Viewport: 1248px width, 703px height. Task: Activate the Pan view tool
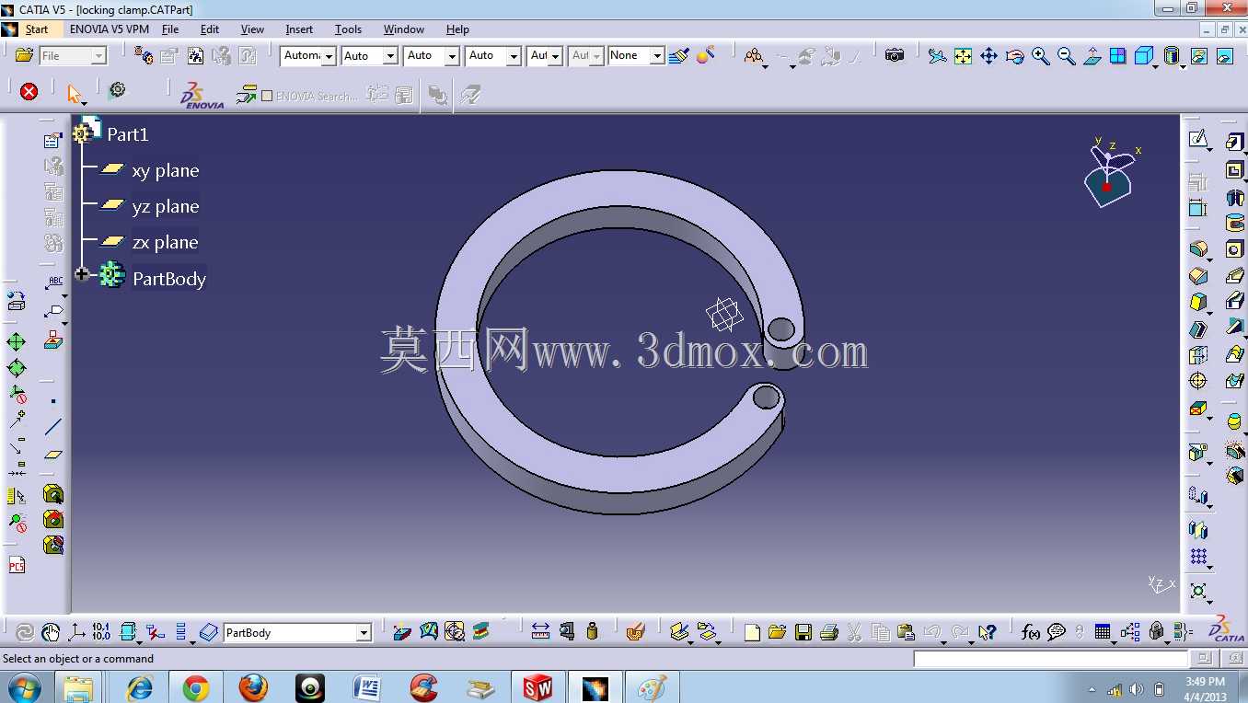point(988,56)
